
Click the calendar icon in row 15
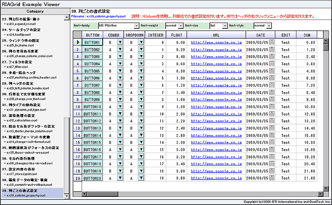[x=272, y=143]
